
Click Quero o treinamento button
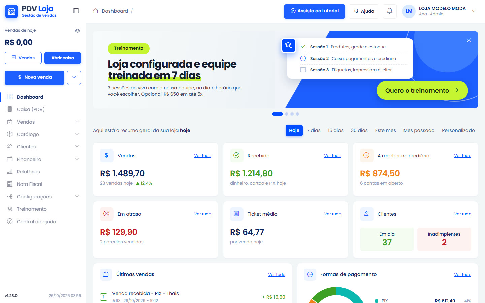(x=422, y=90)
